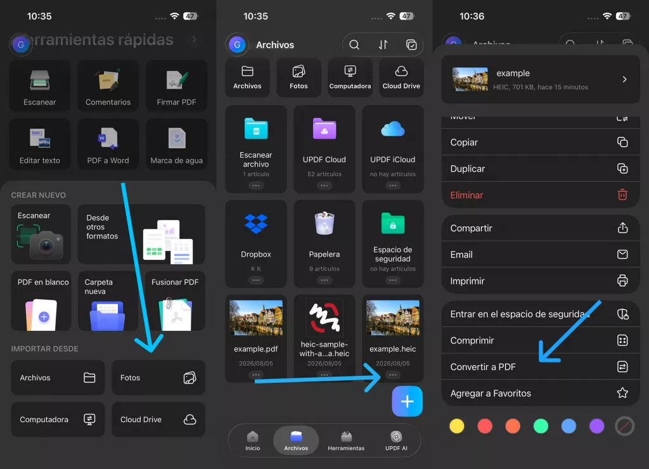Choose Duplicar from file menu

541,169
